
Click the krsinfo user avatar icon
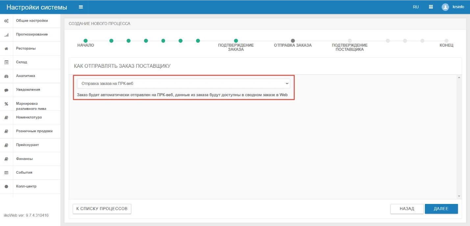(445, 7)
